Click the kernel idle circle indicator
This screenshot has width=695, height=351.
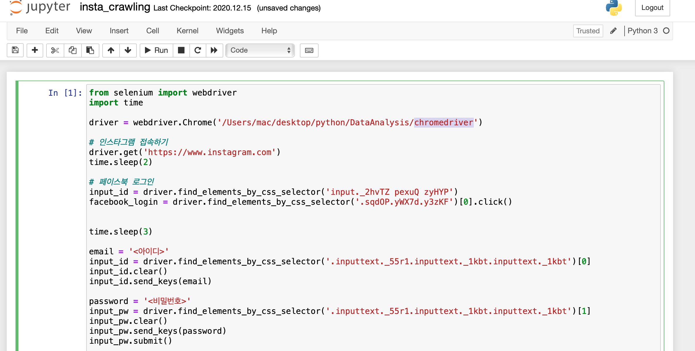click(x=666, y=31)
